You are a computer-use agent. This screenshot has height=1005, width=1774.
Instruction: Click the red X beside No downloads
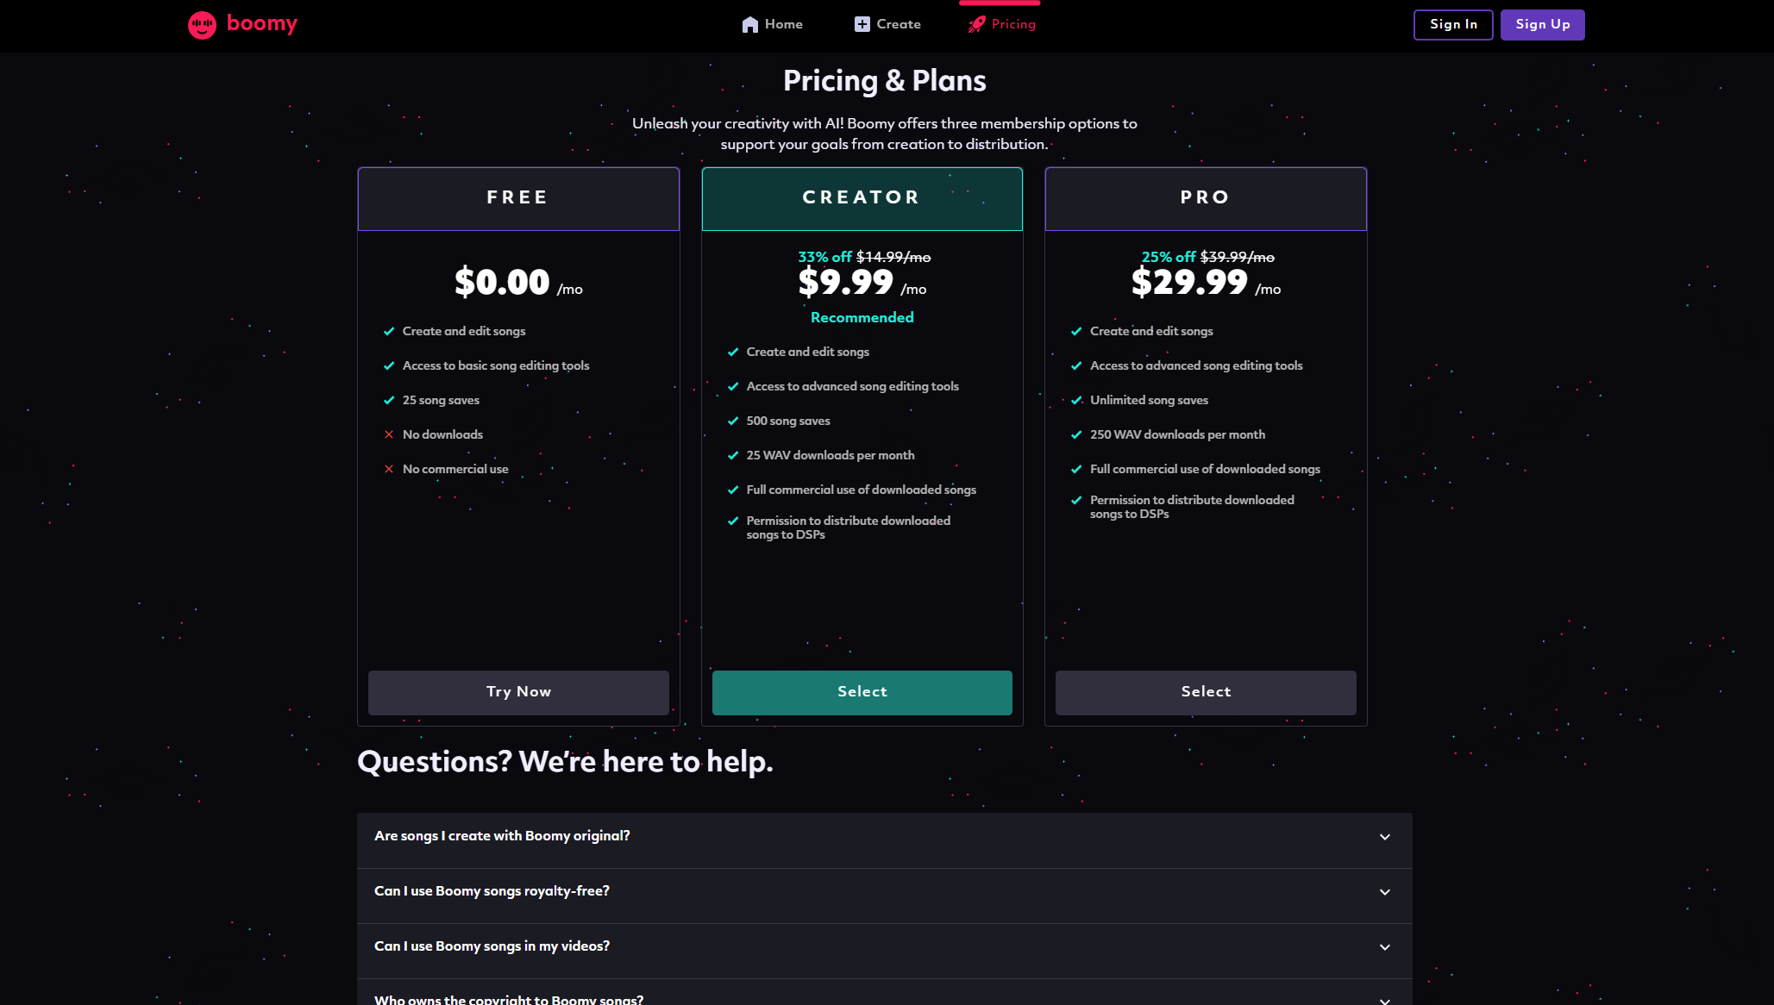pyautogui.click(x=389, y=435)
